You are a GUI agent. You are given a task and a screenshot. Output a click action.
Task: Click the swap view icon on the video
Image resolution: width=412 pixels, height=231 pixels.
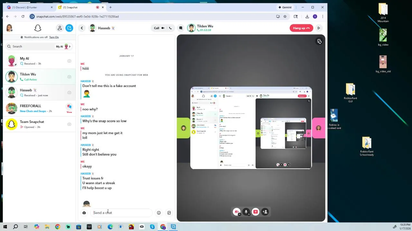coord(319,41)
